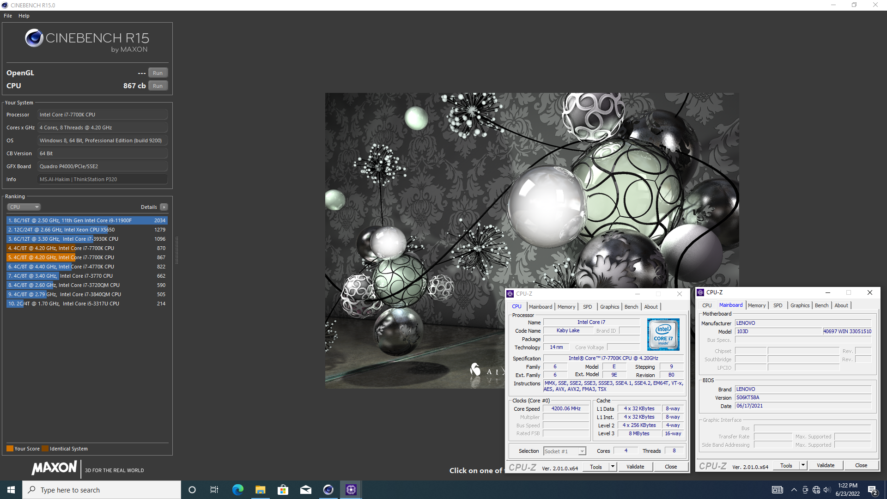Select ranking row i7-7700K with score 867

coord(87,257)
